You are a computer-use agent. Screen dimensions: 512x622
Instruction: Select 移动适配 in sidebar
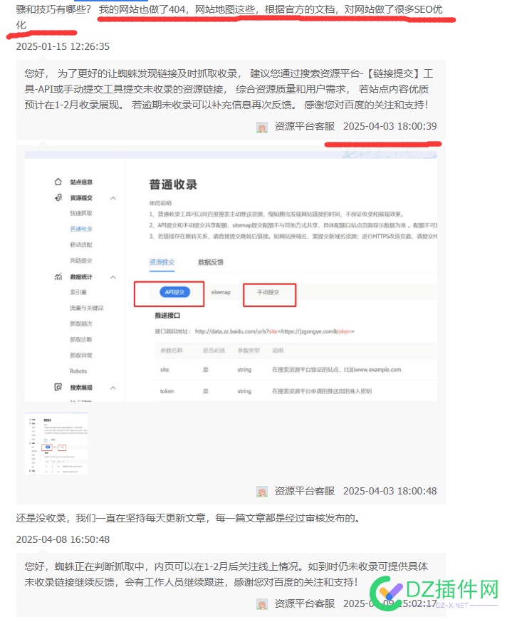[81, 245]
